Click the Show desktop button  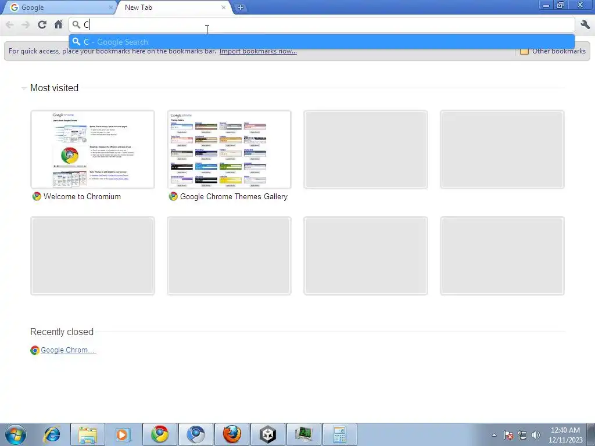coord(591,435)
